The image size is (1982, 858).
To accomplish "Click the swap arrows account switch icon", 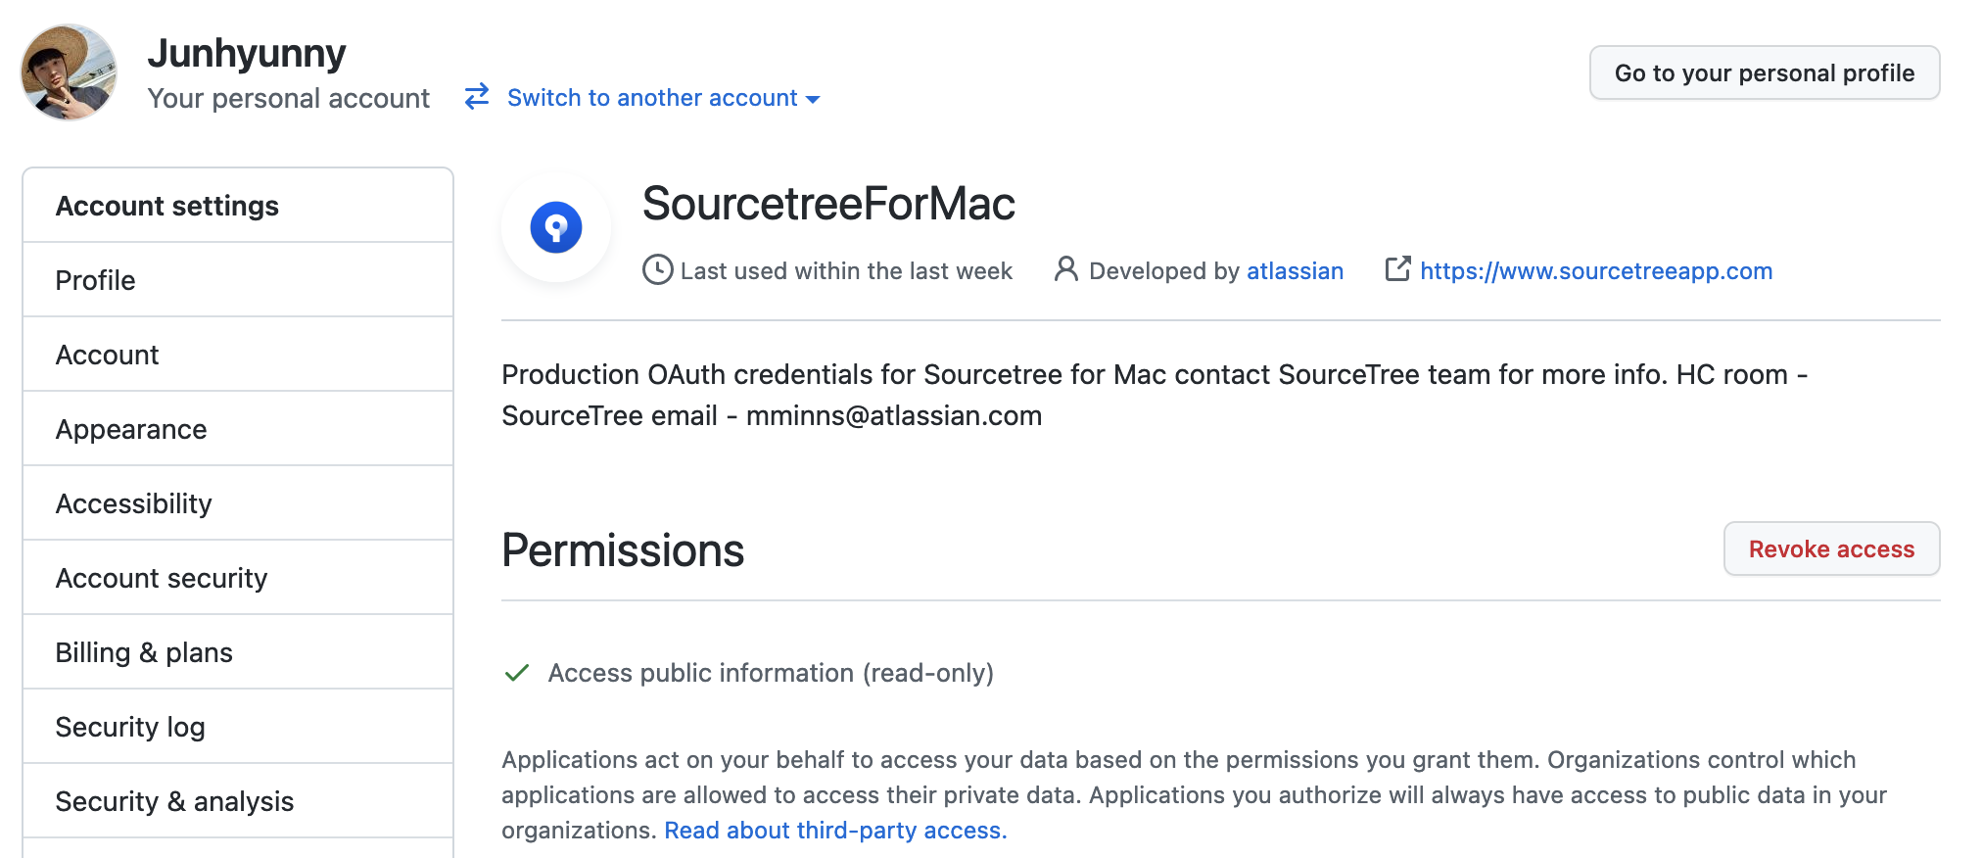I will click(477, 96).
